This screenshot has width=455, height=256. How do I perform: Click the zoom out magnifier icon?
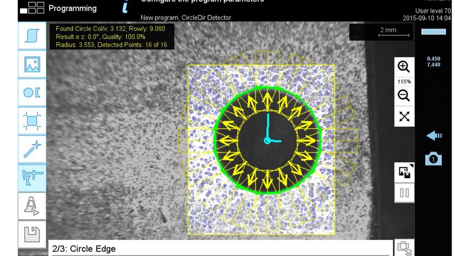coord(404,96)
